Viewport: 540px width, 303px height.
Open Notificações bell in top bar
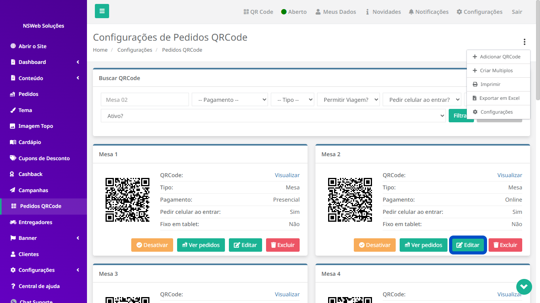click(x=429, y=12)
